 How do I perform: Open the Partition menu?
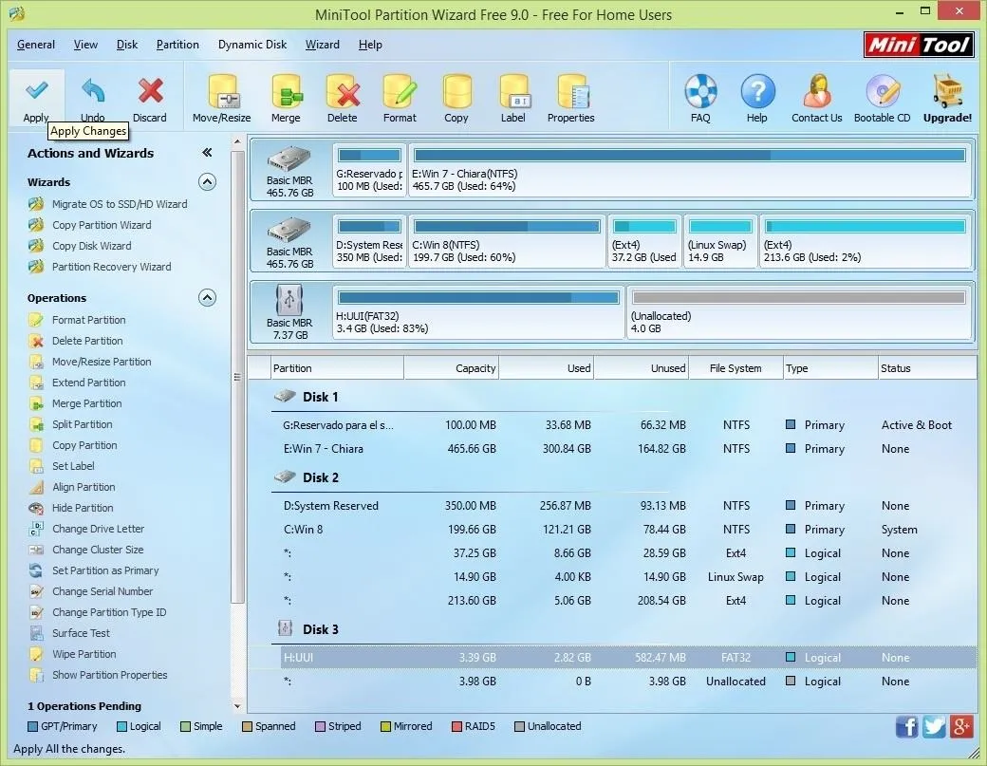pos(177,45)
